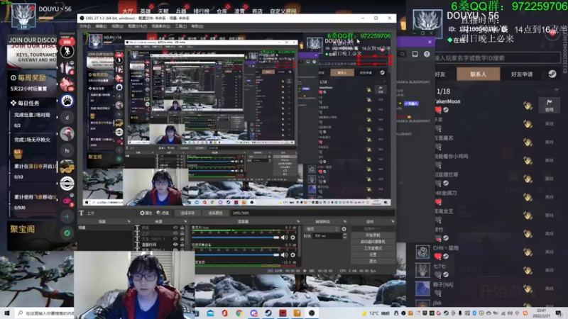
Task: Mute the 麦克风/Aux mixer channel
Action: [284, 237]
